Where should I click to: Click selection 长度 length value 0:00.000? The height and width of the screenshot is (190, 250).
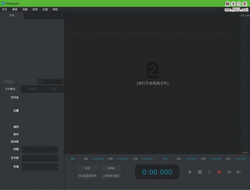click(x=147, y=159)
